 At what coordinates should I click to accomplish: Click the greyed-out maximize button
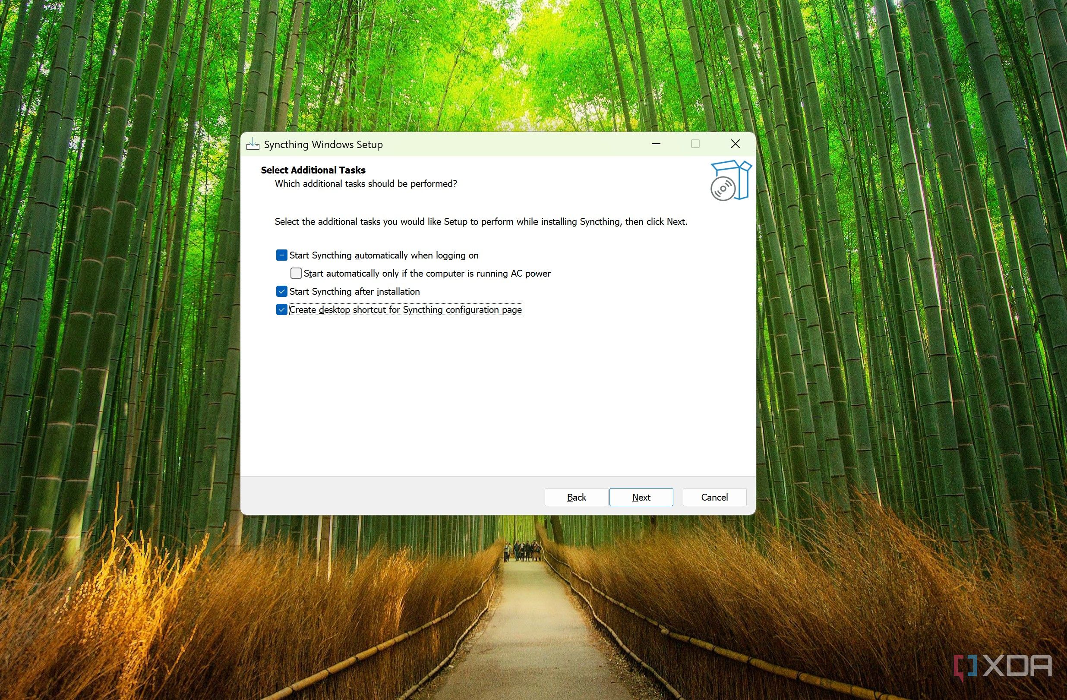(695, 144)
